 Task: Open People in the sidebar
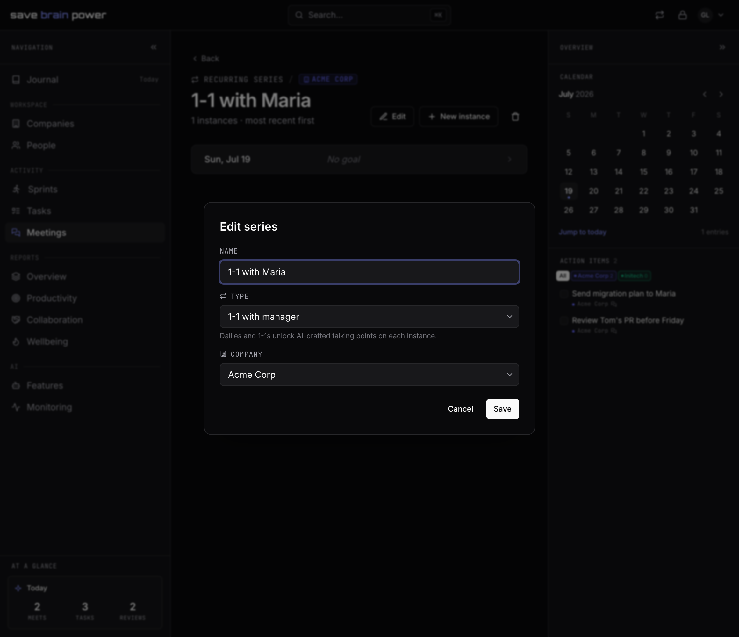tap(85, 146)
